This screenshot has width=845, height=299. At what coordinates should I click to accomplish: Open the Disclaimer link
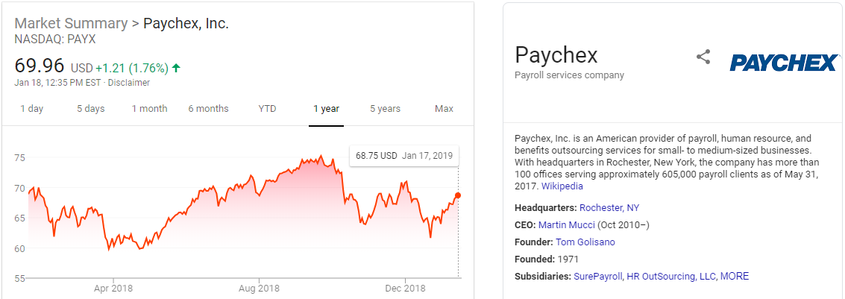coord(129,83)
